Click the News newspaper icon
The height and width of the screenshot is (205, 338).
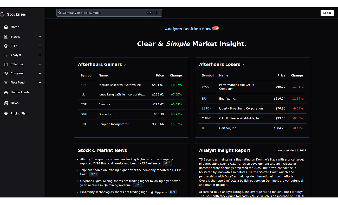pos(6,103)
